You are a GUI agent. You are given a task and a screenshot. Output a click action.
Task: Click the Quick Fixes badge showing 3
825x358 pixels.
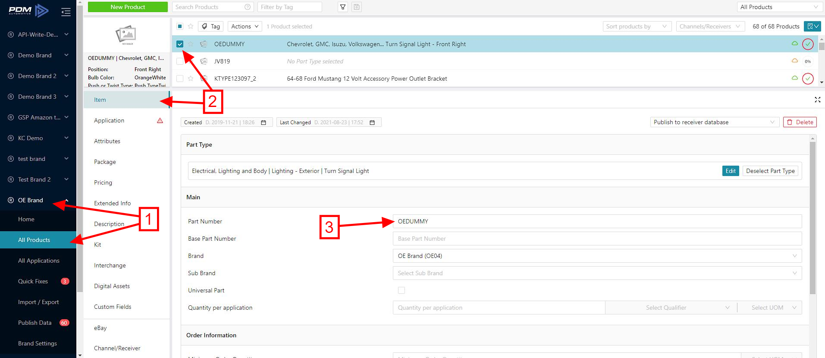tap(65, 281)
